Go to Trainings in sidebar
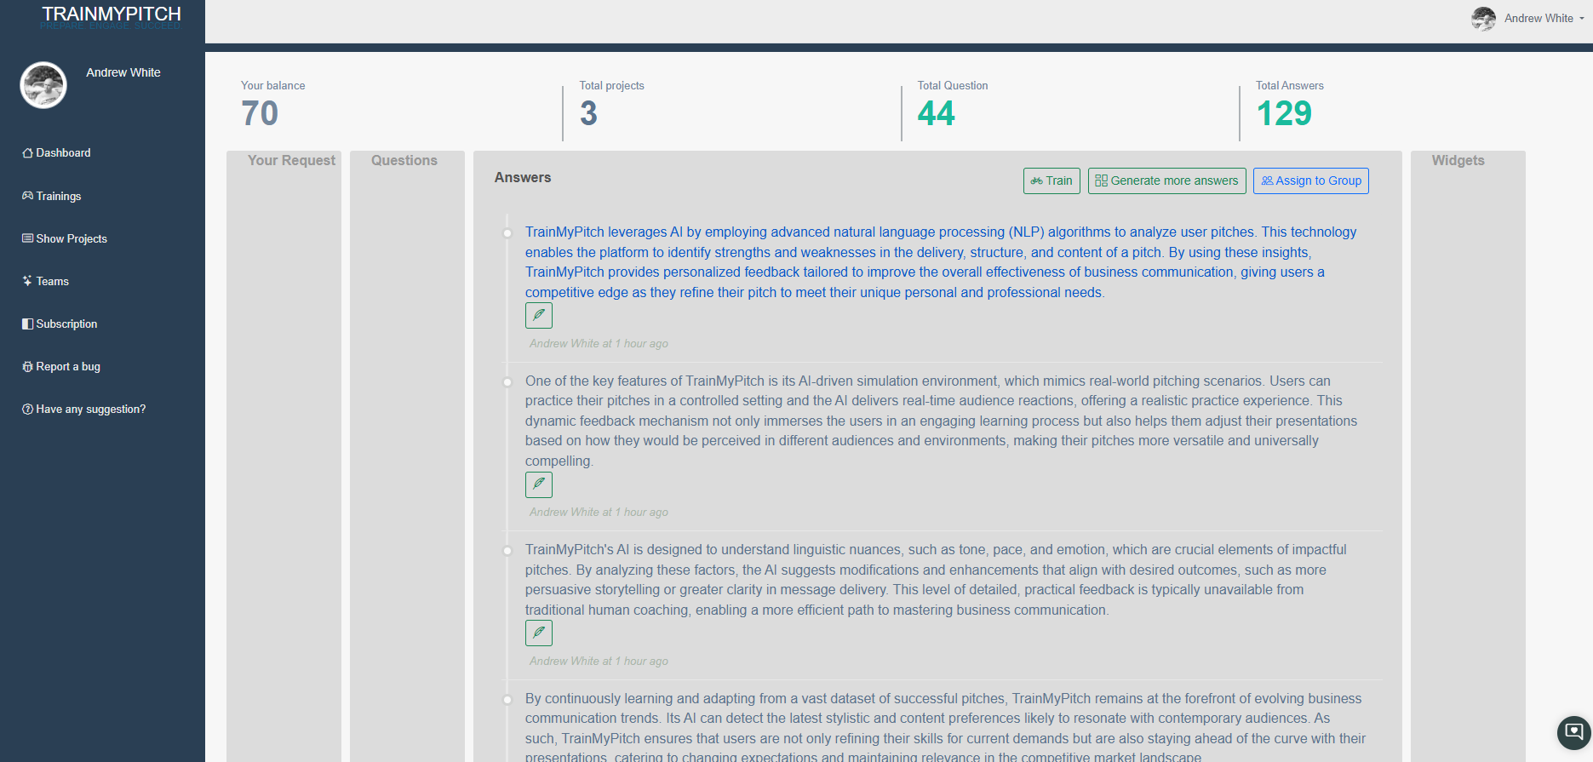1593x762 pixels. 52,196
